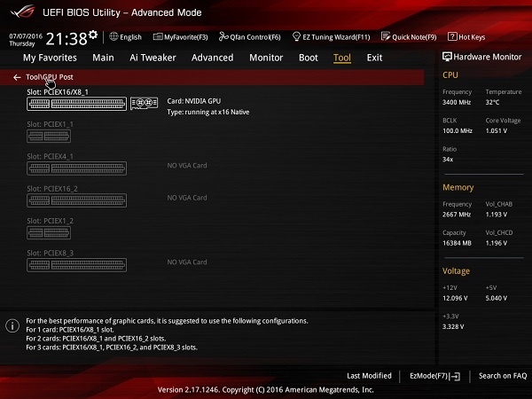Click the NVIDIA graphics card icon
The image size is (532, 399).
(x=145, y=103)
